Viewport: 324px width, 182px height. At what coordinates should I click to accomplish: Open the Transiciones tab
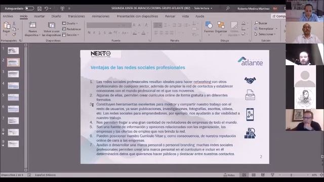[76, 16]
